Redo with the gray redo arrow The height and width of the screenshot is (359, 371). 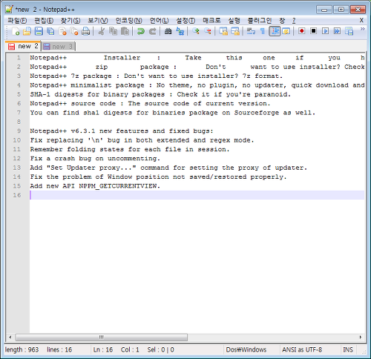tap(153, 31)
